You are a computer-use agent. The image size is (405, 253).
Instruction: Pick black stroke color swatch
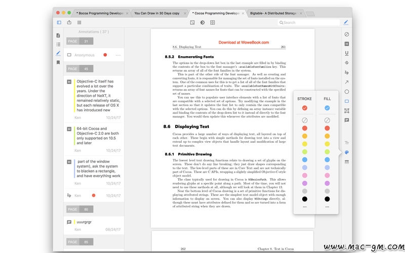tap(305, 199)
